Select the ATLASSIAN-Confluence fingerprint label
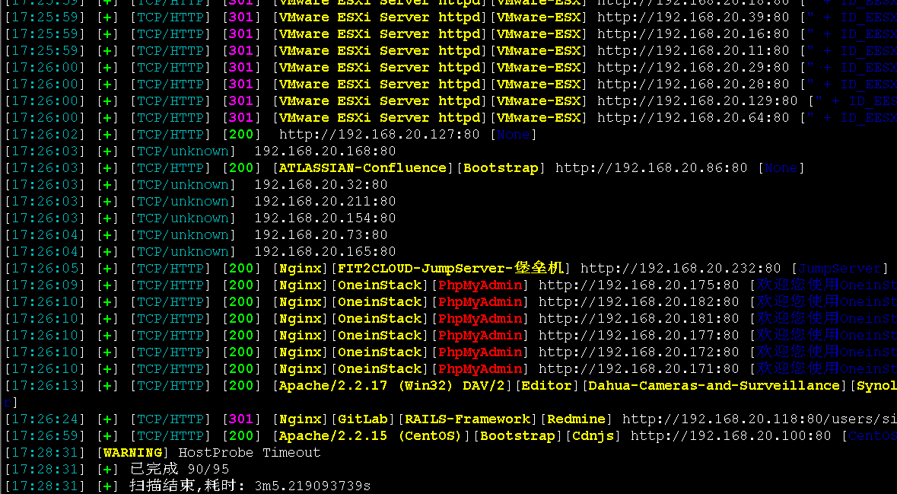Viewport: 897px width, 494px height. [363, 167]
